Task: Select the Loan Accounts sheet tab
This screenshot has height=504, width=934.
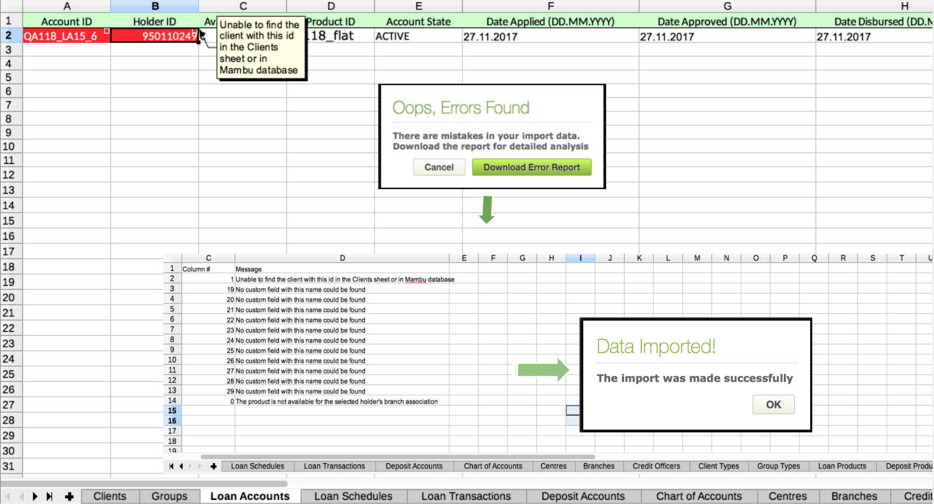Action: [x=250, y=496]
